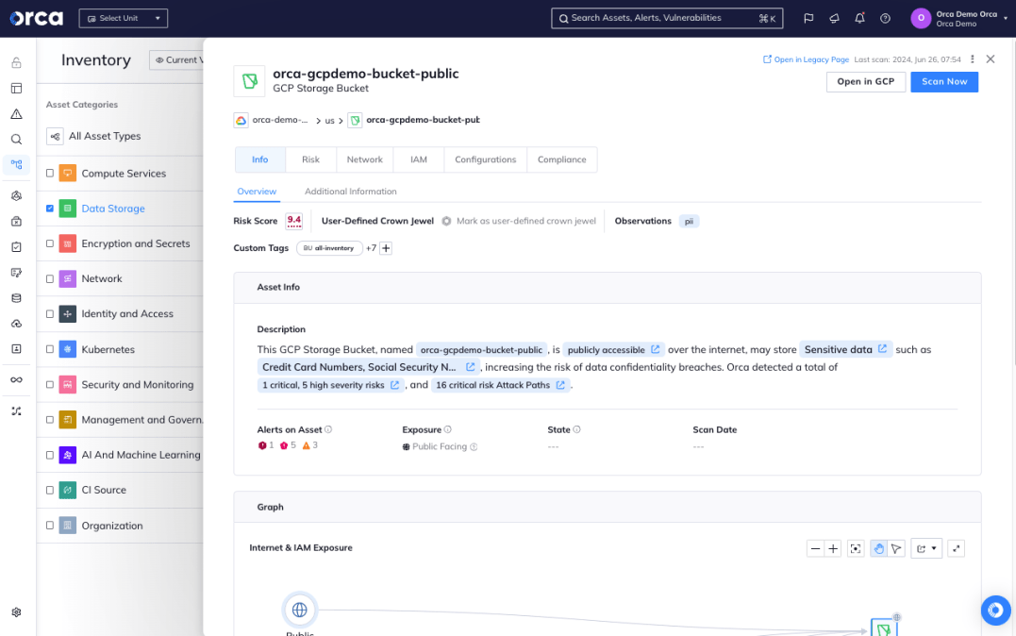
Task: Open the help question mark icon
Action: tap(885, 18)
